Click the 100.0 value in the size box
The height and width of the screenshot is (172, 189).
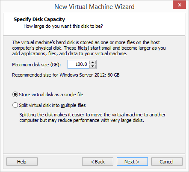81,64
